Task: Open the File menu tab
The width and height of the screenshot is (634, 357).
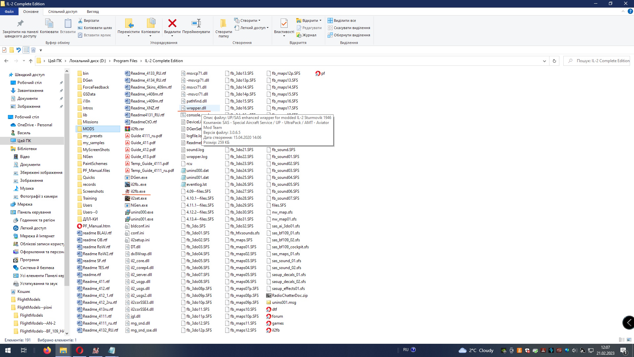Action: pos(9,12)
